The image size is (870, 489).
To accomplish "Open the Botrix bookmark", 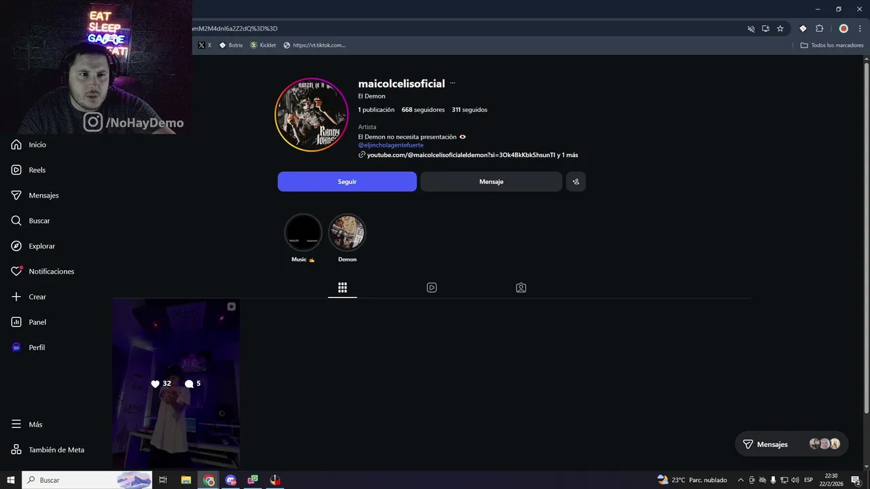I will click(x=231, y=46).
